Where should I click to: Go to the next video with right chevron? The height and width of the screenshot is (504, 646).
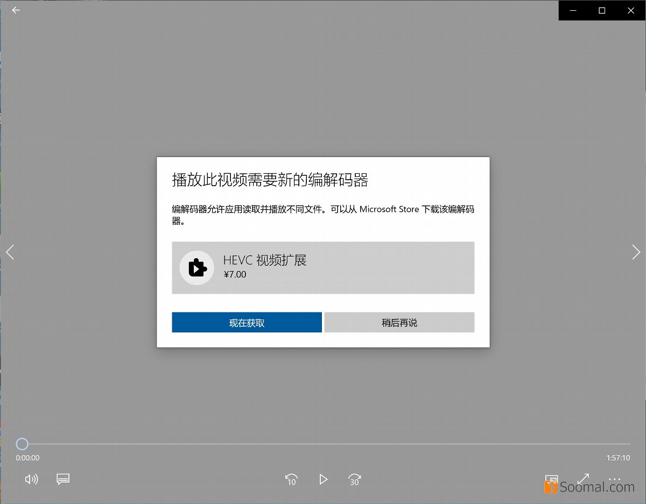pyautogui.click(x=636, y=252)
